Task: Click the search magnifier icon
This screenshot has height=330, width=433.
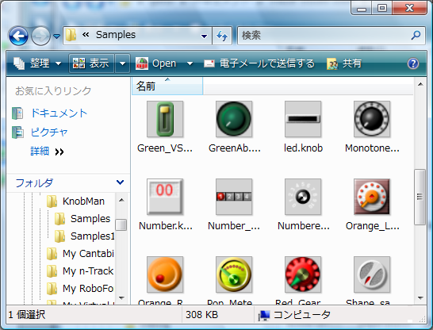Action: (x=416, y=36)
